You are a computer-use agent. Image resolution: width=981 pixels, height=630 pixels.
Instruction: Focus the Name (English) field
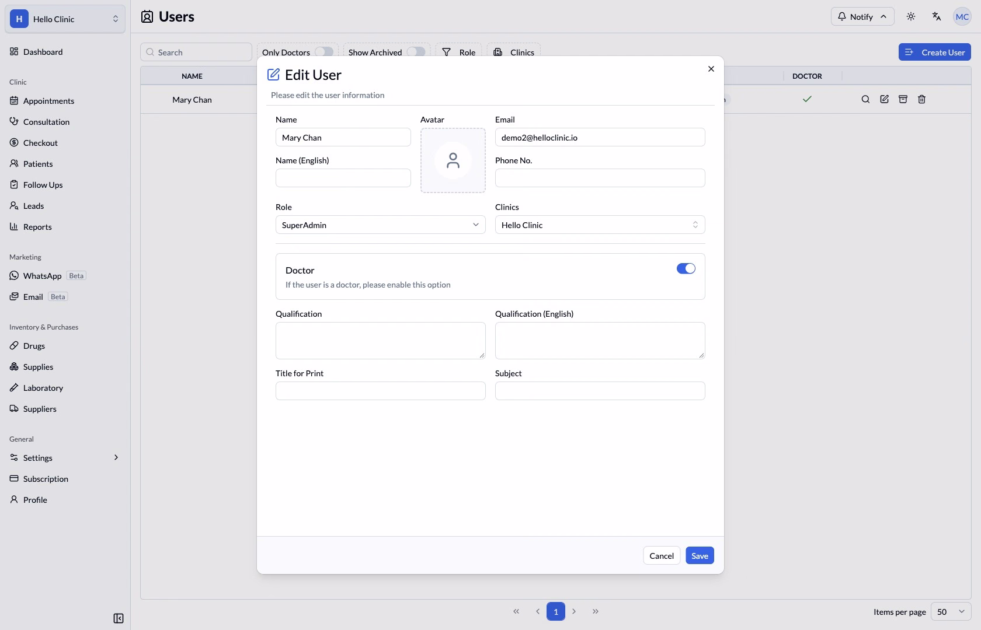343,178
